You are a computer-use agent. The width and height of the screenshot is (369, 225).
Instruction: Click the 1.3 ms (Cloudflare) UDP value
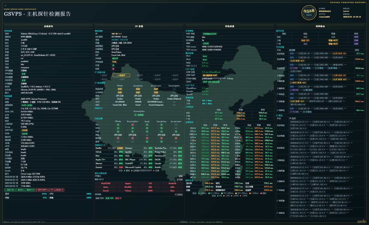pos(211,72)
